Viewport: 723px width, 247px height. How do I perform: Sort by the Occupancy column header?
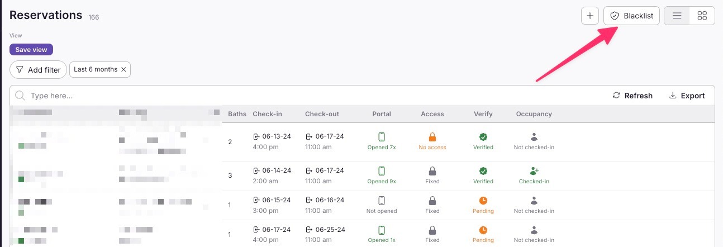click(x=534, y=114)
